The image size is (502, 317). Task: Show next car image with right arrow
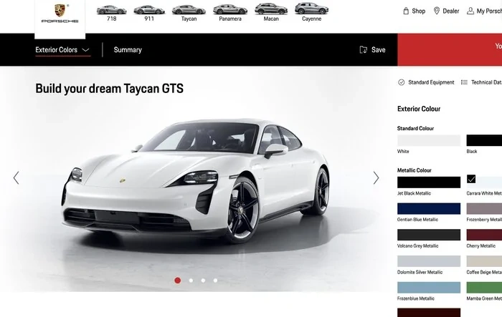[x=376, y=177]
